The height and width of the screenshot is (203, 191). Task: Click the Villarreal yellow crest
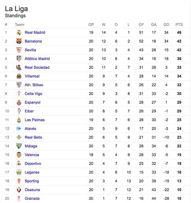19,76
